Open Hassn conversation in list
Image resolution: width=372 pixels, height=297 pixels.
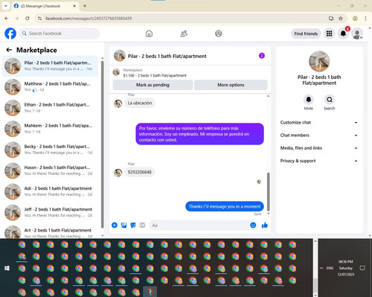pyautogui.click(x=51, y=170)
